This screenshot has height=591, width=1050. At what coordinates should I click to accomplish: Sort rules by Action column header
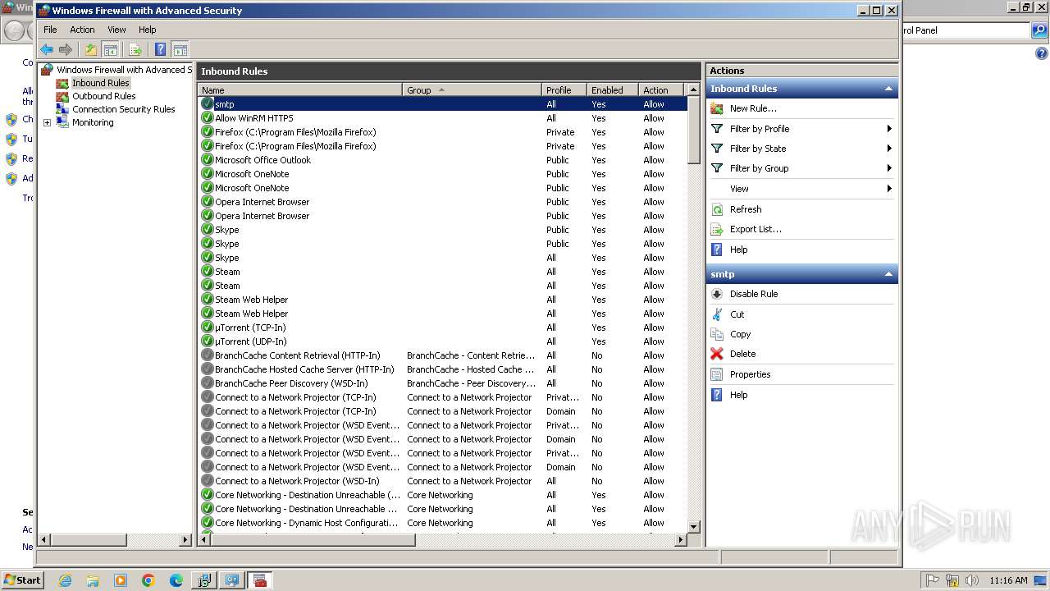coord(661,90)
